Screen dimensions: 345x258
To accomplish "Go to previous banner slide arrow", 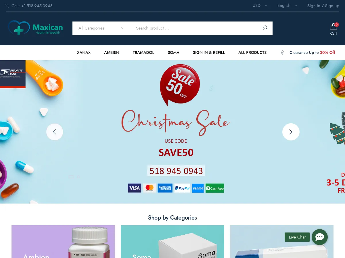I will click(x=55, y=132).
